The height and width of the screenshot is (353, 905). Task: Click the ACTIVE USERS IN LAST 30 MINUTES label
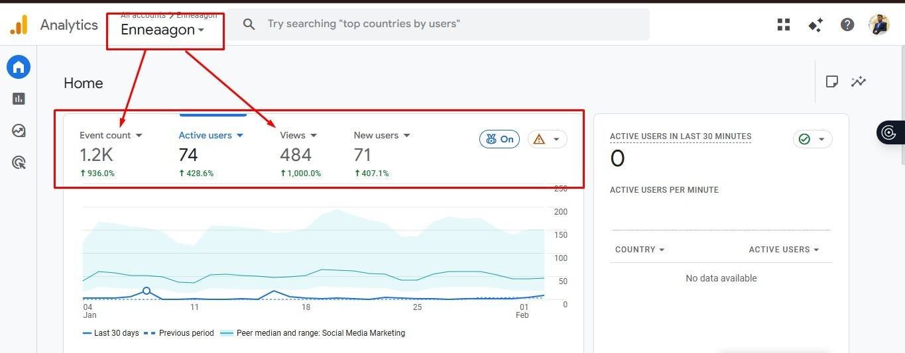[680, 136]
